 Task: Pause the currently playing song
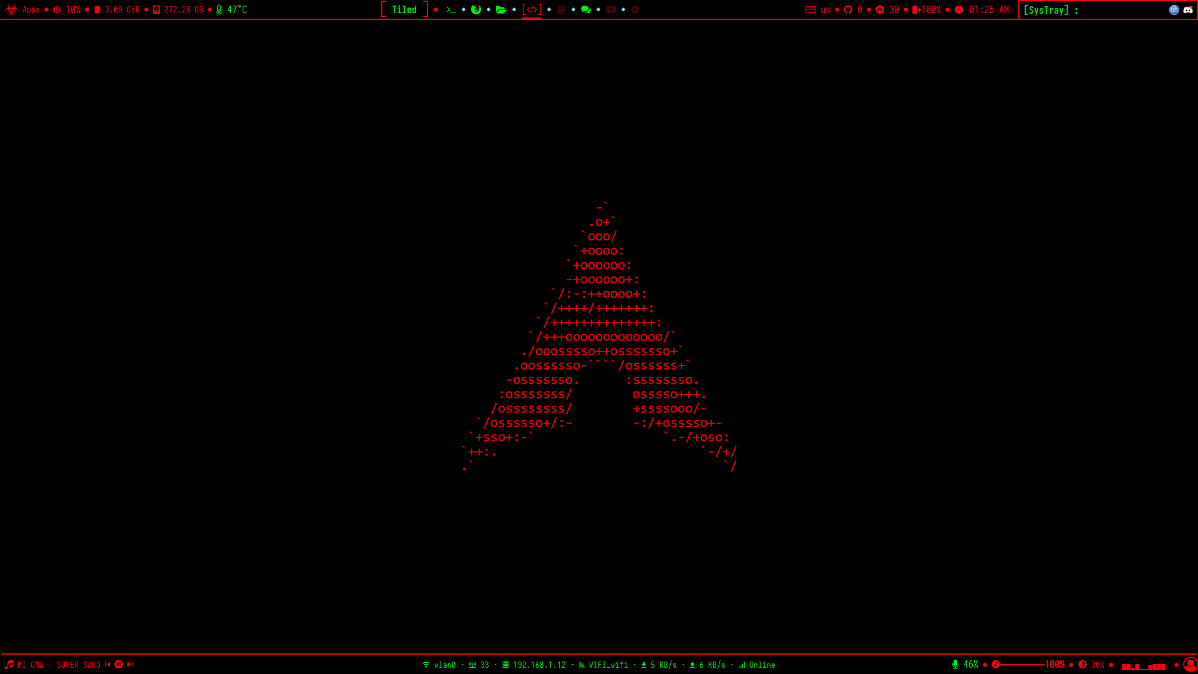tap(119, 665)
